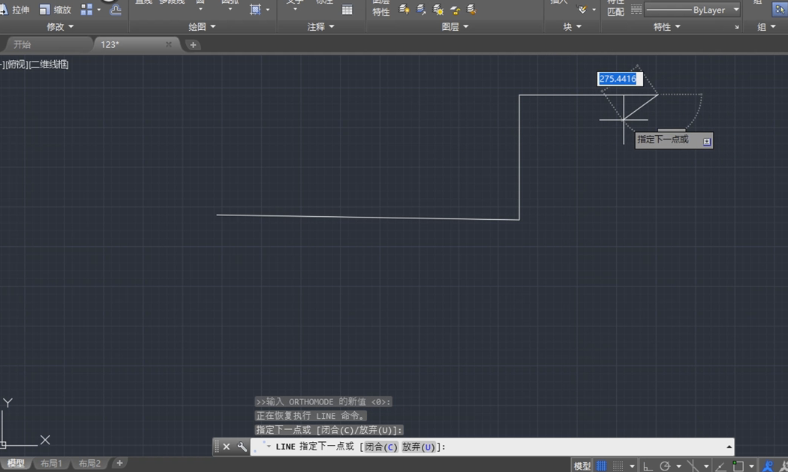Click the table icon in Annotation panel
The height and width of the screenshot is (472, 788).
(347, 10)
